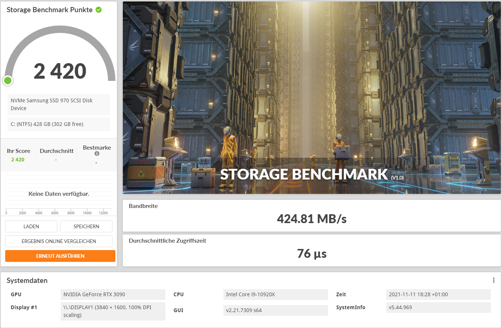Click the GUI version v2.21.7309 s64

(x=276, y=310)
